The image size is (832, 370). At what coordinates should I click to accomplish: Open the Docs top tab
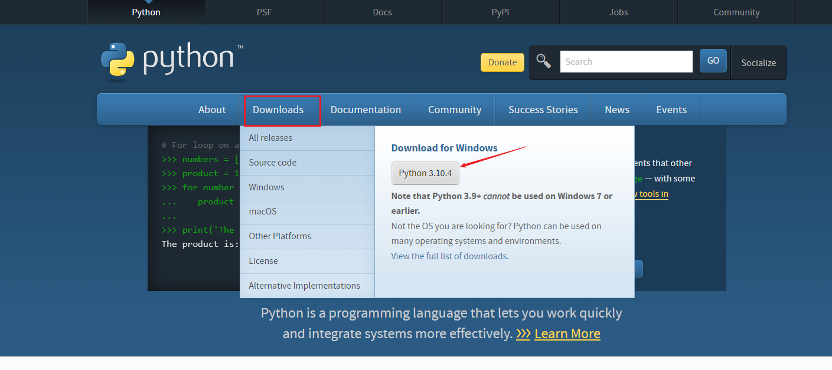[x=382, y=12]
